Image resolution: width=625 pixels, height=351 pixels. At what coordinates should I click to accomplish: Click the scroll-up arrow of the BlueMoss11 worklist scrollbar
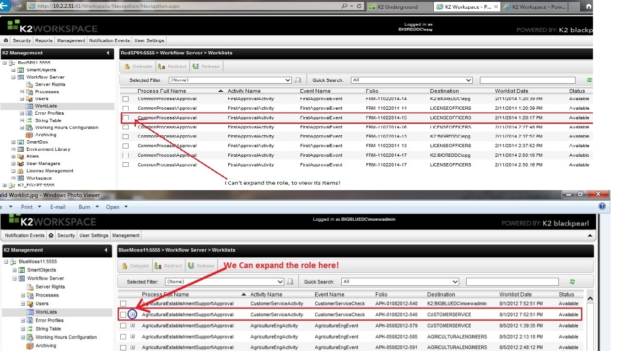(x=590, y=298)
